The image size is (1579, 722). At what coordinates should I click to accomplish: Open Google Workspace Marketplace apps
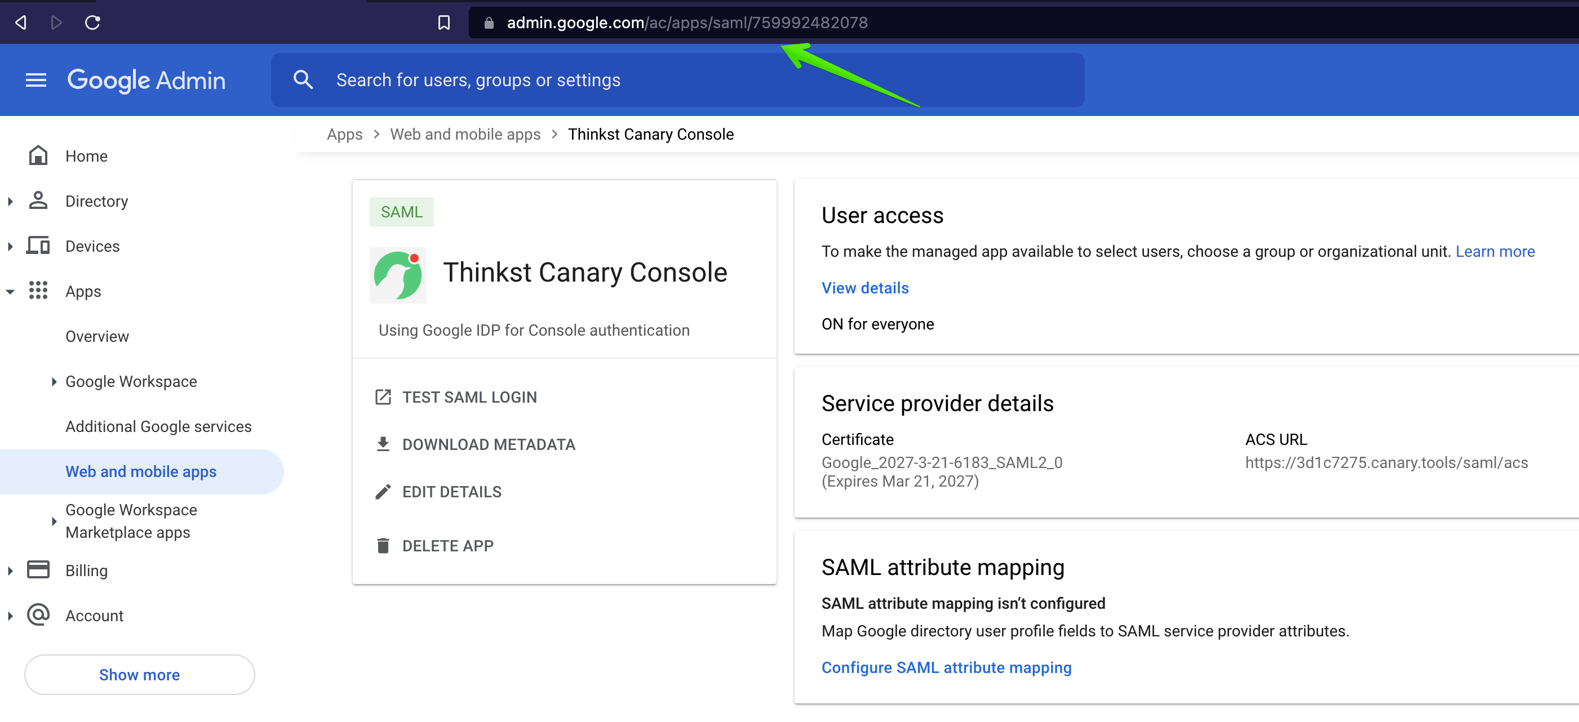[x=131, y=521]
